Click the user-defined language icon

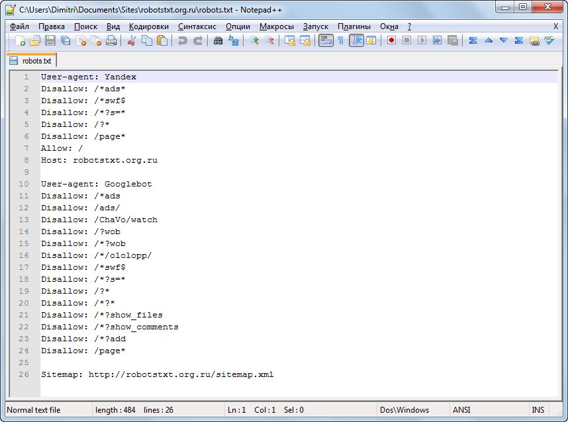[371, 40]
